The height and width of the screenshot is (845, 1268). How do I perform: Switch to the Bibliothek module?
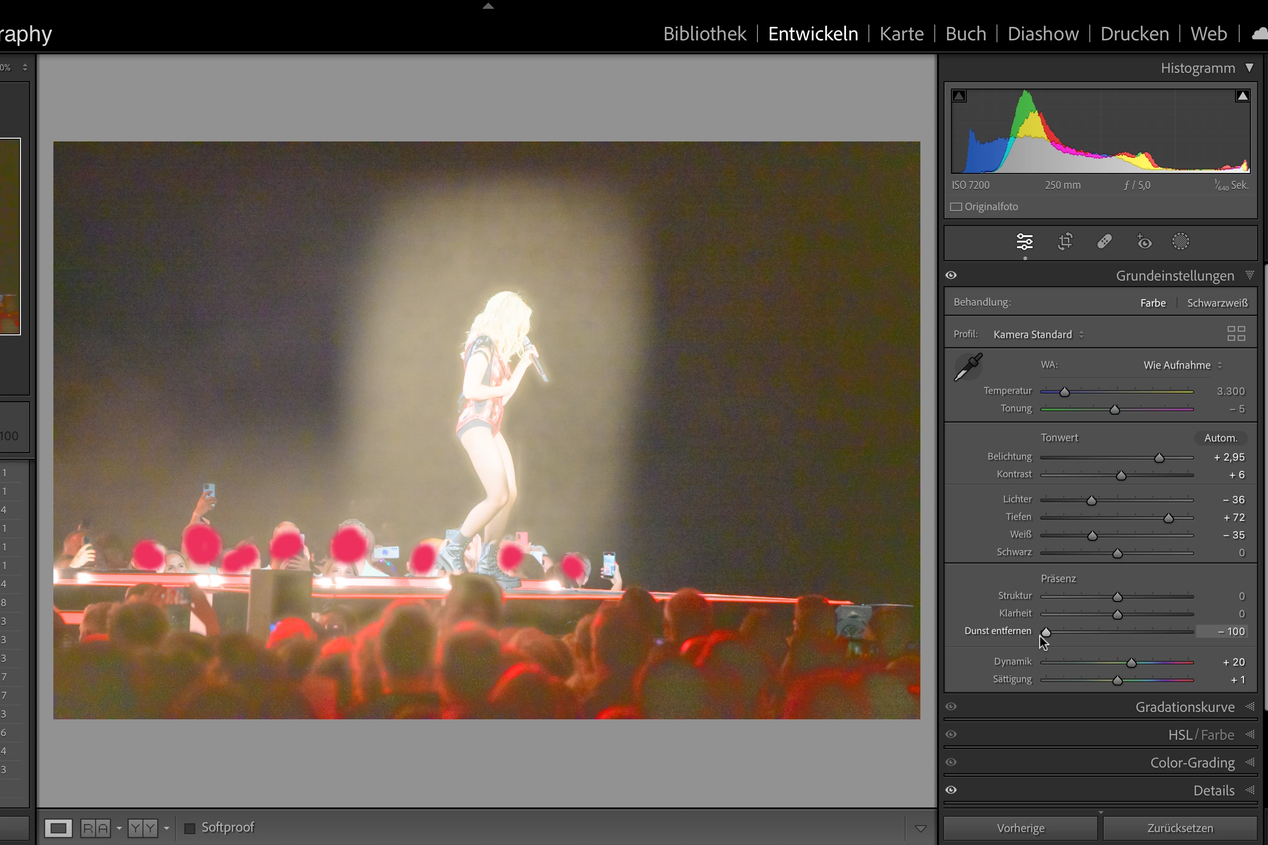coord(705,34)
